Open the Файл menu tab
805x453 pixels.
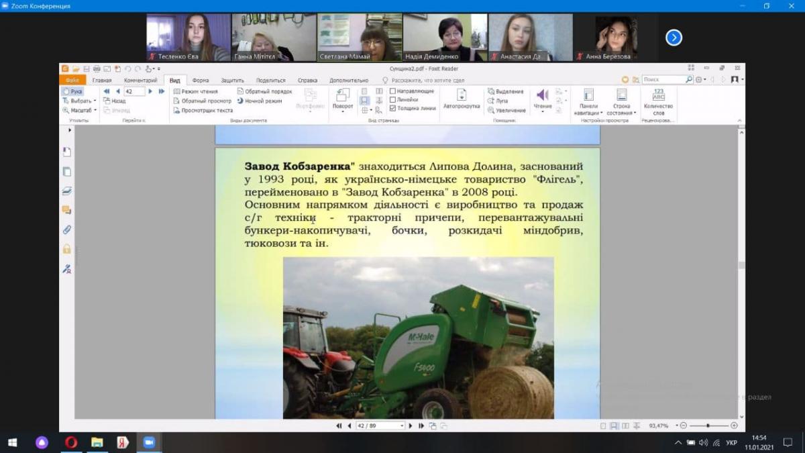pyautogui.click(x=72, y=80)
